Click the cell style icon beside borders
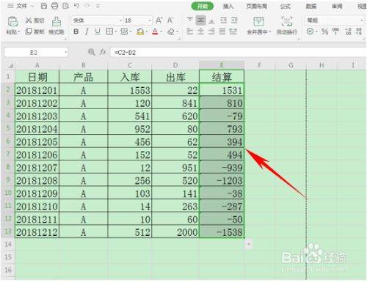This screenshot has height=282, width=367. pos(124,31)
